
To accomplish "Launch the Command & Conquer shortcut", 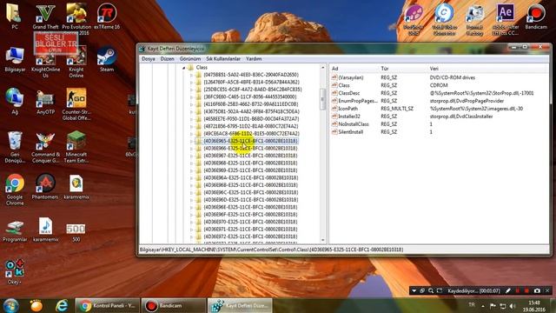I will click(x=45, y=147).
